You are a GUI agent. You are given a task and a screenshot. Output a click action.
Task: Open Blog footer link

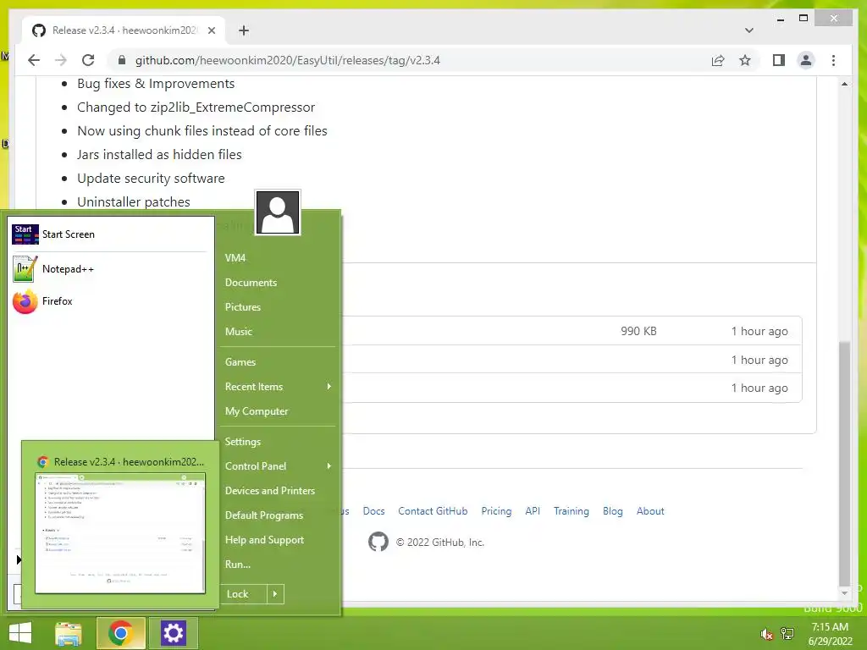pyautogui.click(x=613, y=511)
